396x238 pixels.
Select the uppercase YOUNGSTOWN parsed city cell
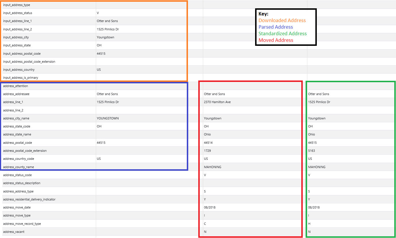[x=108, y=118]
